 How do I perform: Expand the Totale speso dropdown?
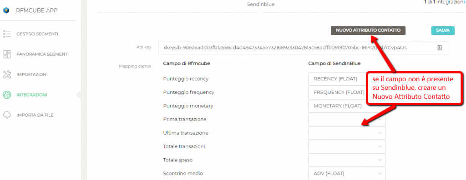pyautogui.click(x=347, y=160)
